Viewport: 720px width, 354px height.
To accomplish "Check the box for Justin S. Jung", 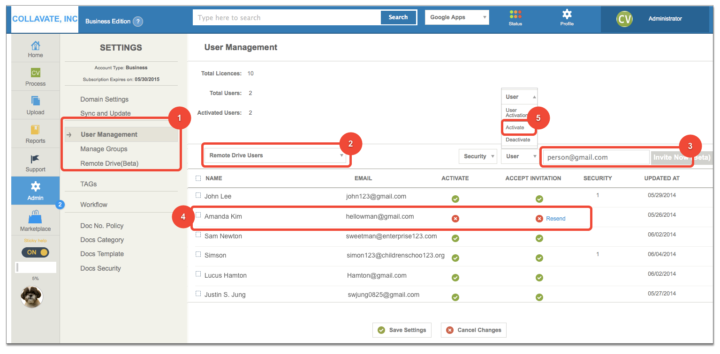I will pyautogui.click(x=198, y=294).
